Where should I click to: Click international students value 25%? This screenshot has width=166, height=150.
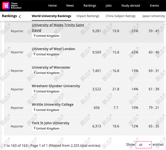point(135,31)
